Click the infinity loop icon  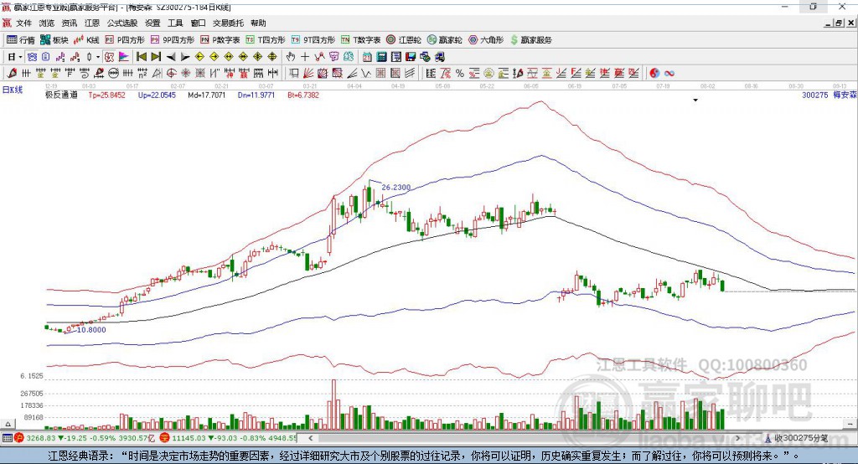click(669, 73)
